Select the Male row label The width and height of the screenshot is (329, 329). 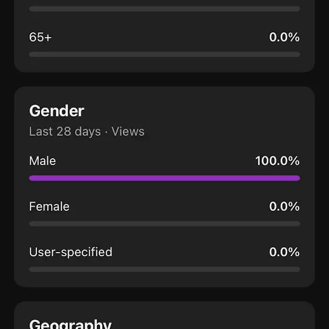[x=42, y=161]
